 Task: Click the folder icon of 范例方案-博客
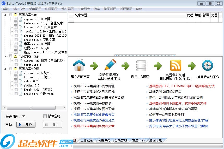coord(15,56)
